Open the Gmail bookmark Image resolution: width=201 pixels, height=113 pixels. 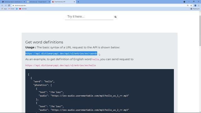click(11, 9)
